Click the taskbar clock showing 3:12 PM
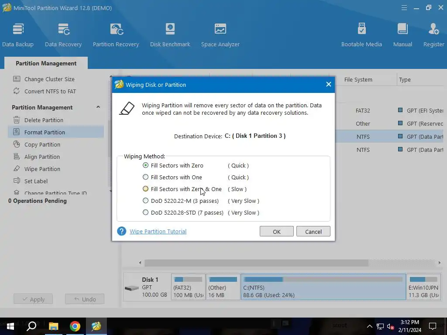447x335 pixels. [409, 326]
